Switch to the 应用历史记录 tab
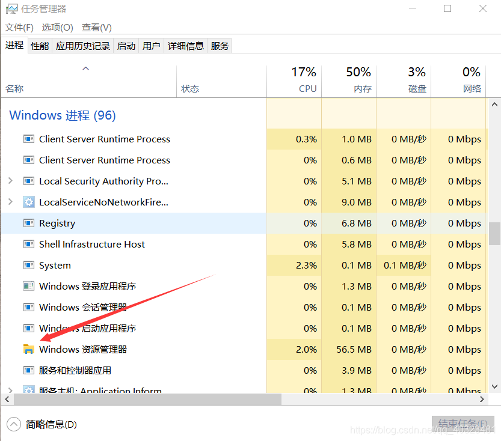501x441 pixels. (x=83, y=46)
